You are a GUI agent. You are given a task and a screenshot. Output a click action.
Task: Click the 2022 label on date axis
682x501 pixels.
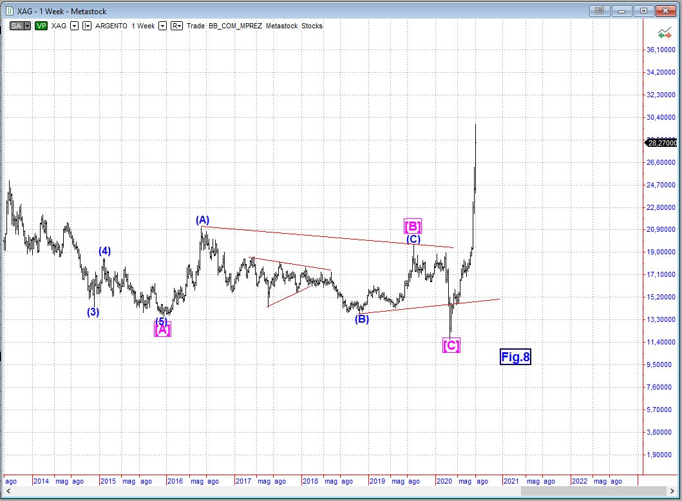tap(580, 481)
